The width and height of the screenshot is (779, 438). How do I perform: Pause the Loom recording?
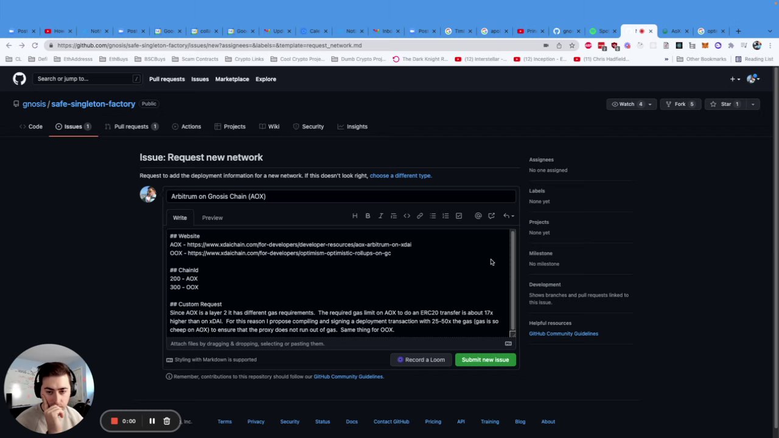pos(152,421)
